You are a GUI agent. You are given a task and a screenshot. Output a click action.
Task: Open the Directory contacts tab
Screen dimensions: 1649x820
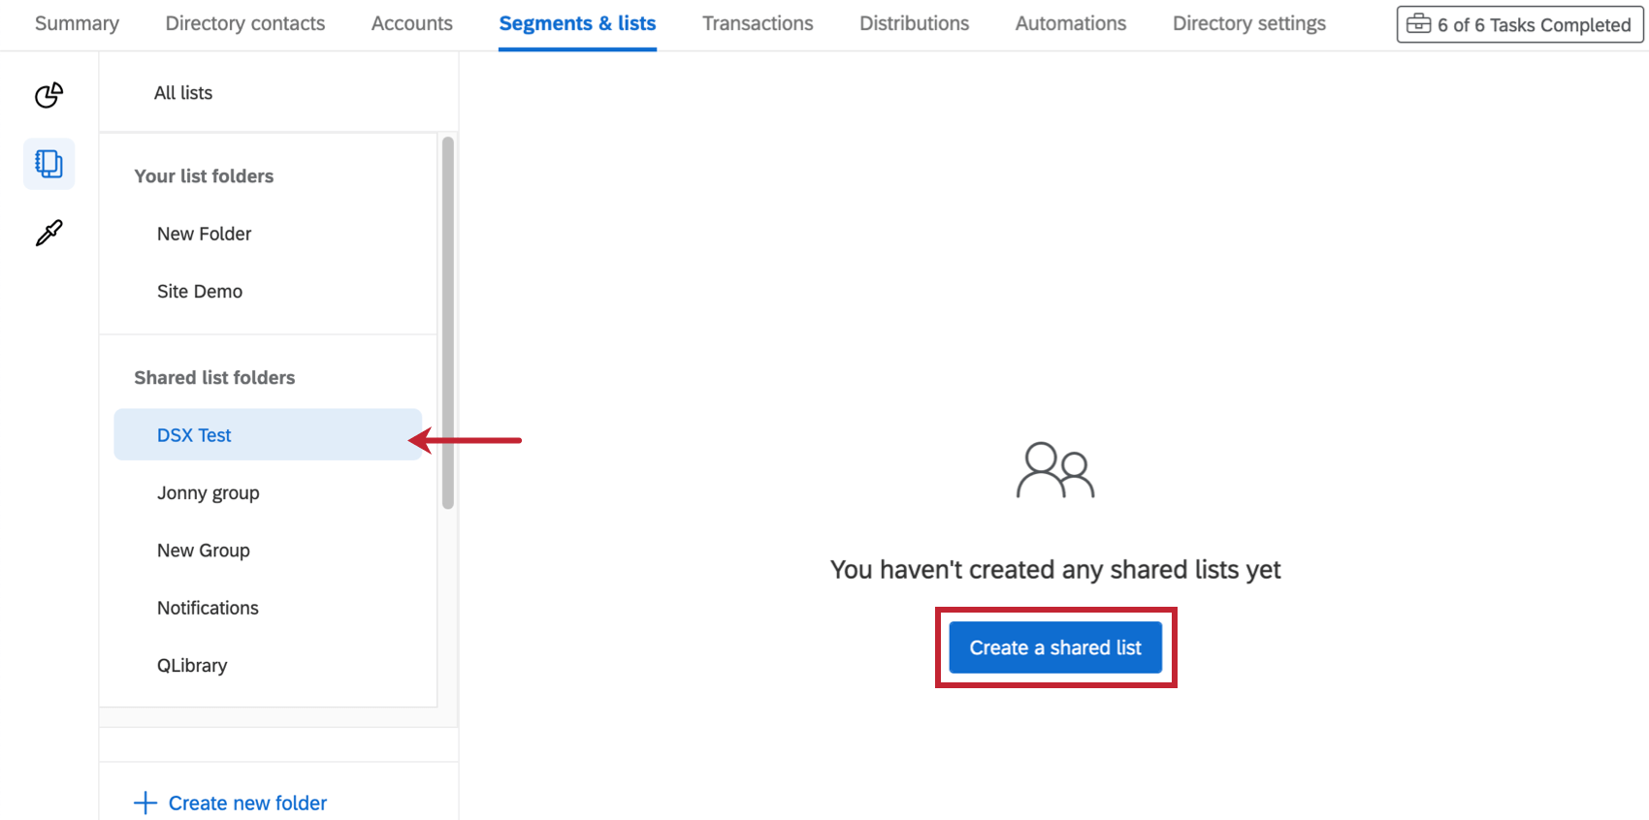[x=245, y=23]
